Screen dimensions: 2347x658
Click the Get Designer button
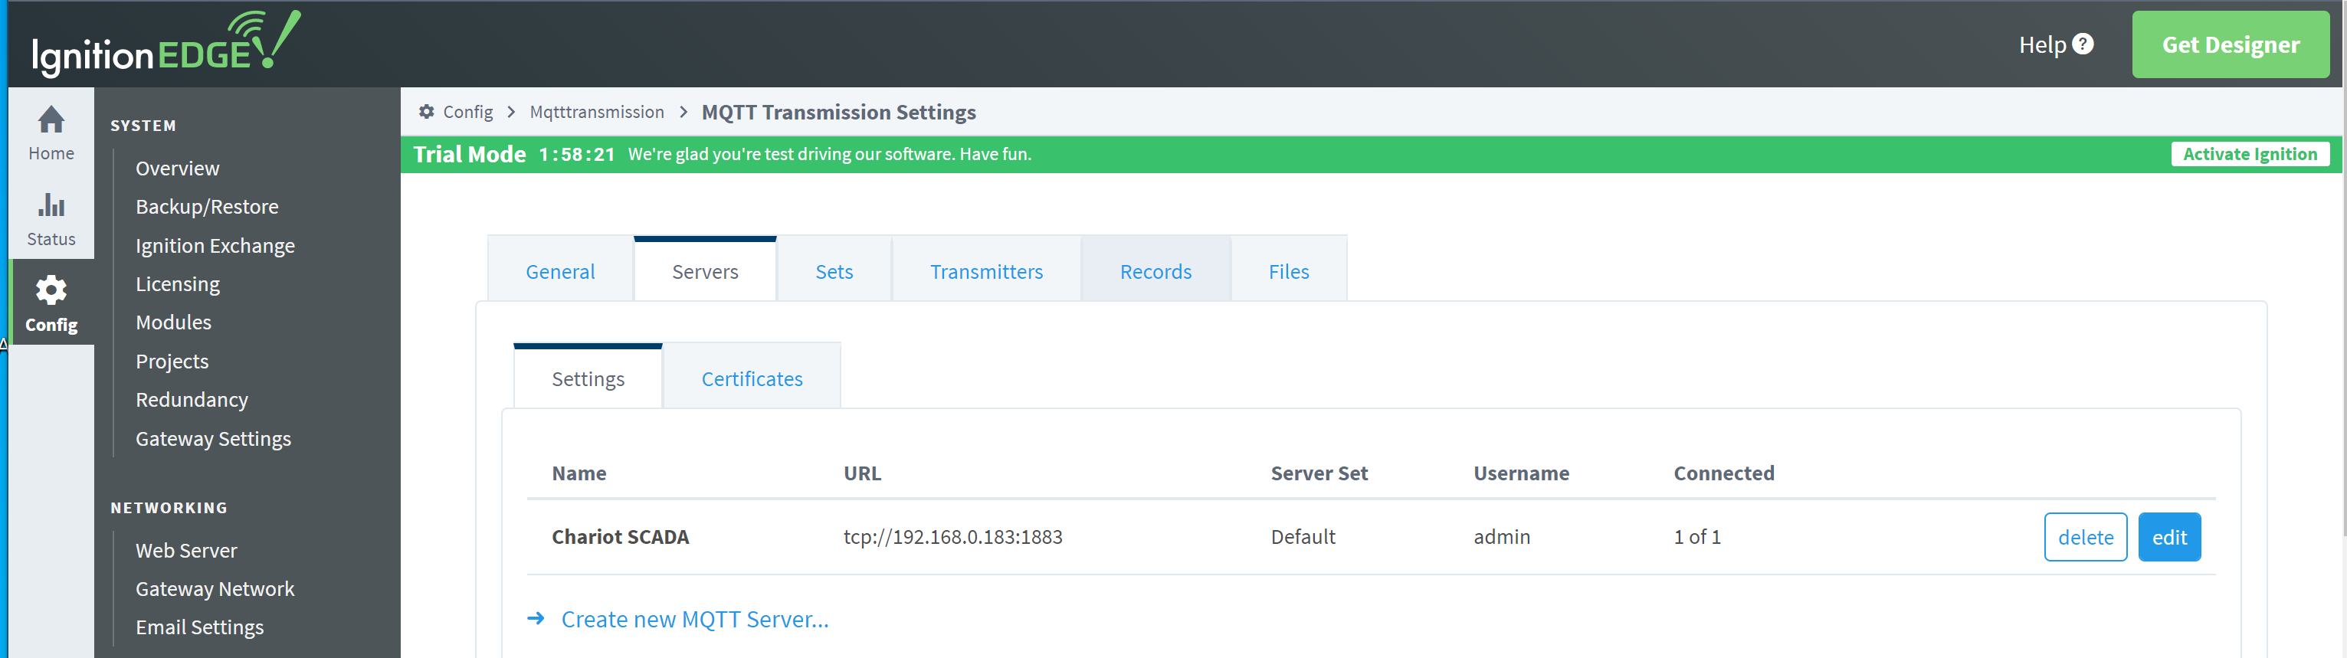coord(2231,44)
